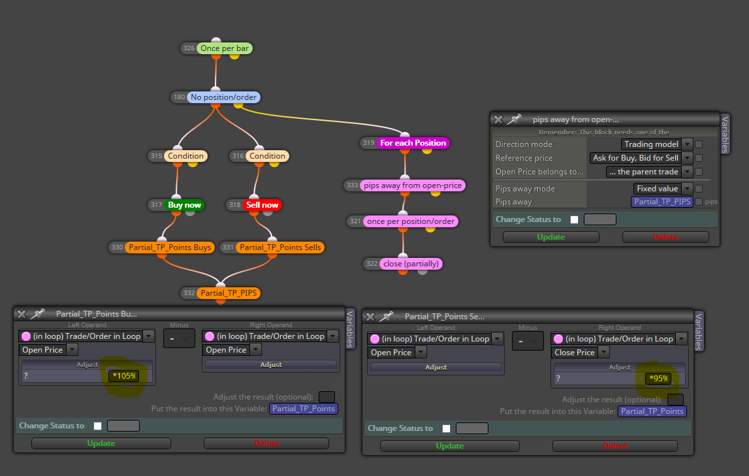Open Variables tab on Buys panel
The image size is (749, 476).
pyautogui.click(x=349, y=328)
